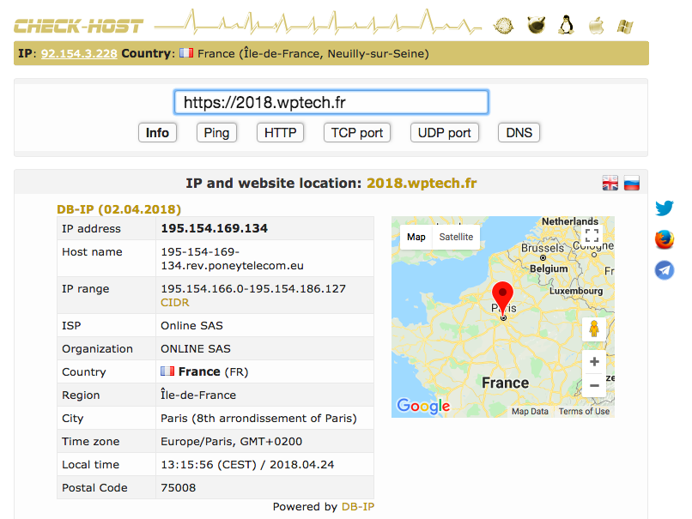Image resolution: width=692 pixels, height=519 pixels.
Task: Run the TCP port check
Action: (x=357, y=133)
